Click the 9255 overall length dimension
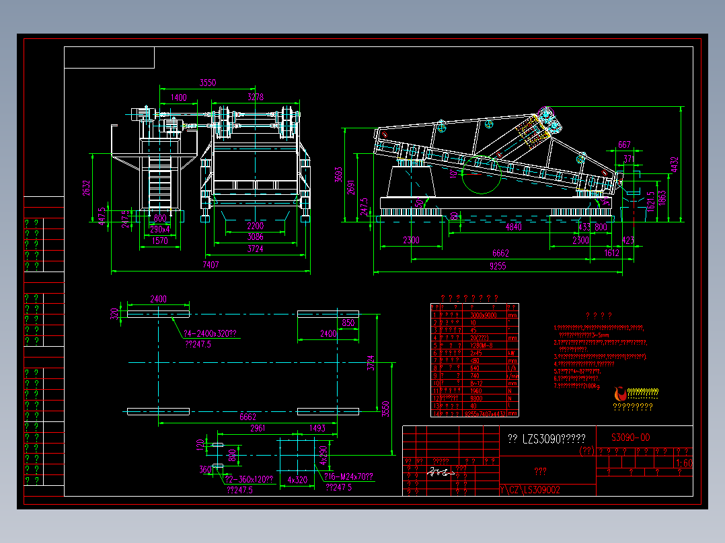This screenshot has height=543, width=725. [498, 266]
